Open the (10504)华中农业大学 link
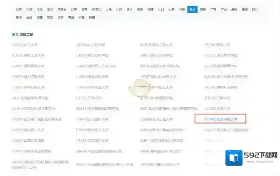280x176 pixels. point(92,87)
